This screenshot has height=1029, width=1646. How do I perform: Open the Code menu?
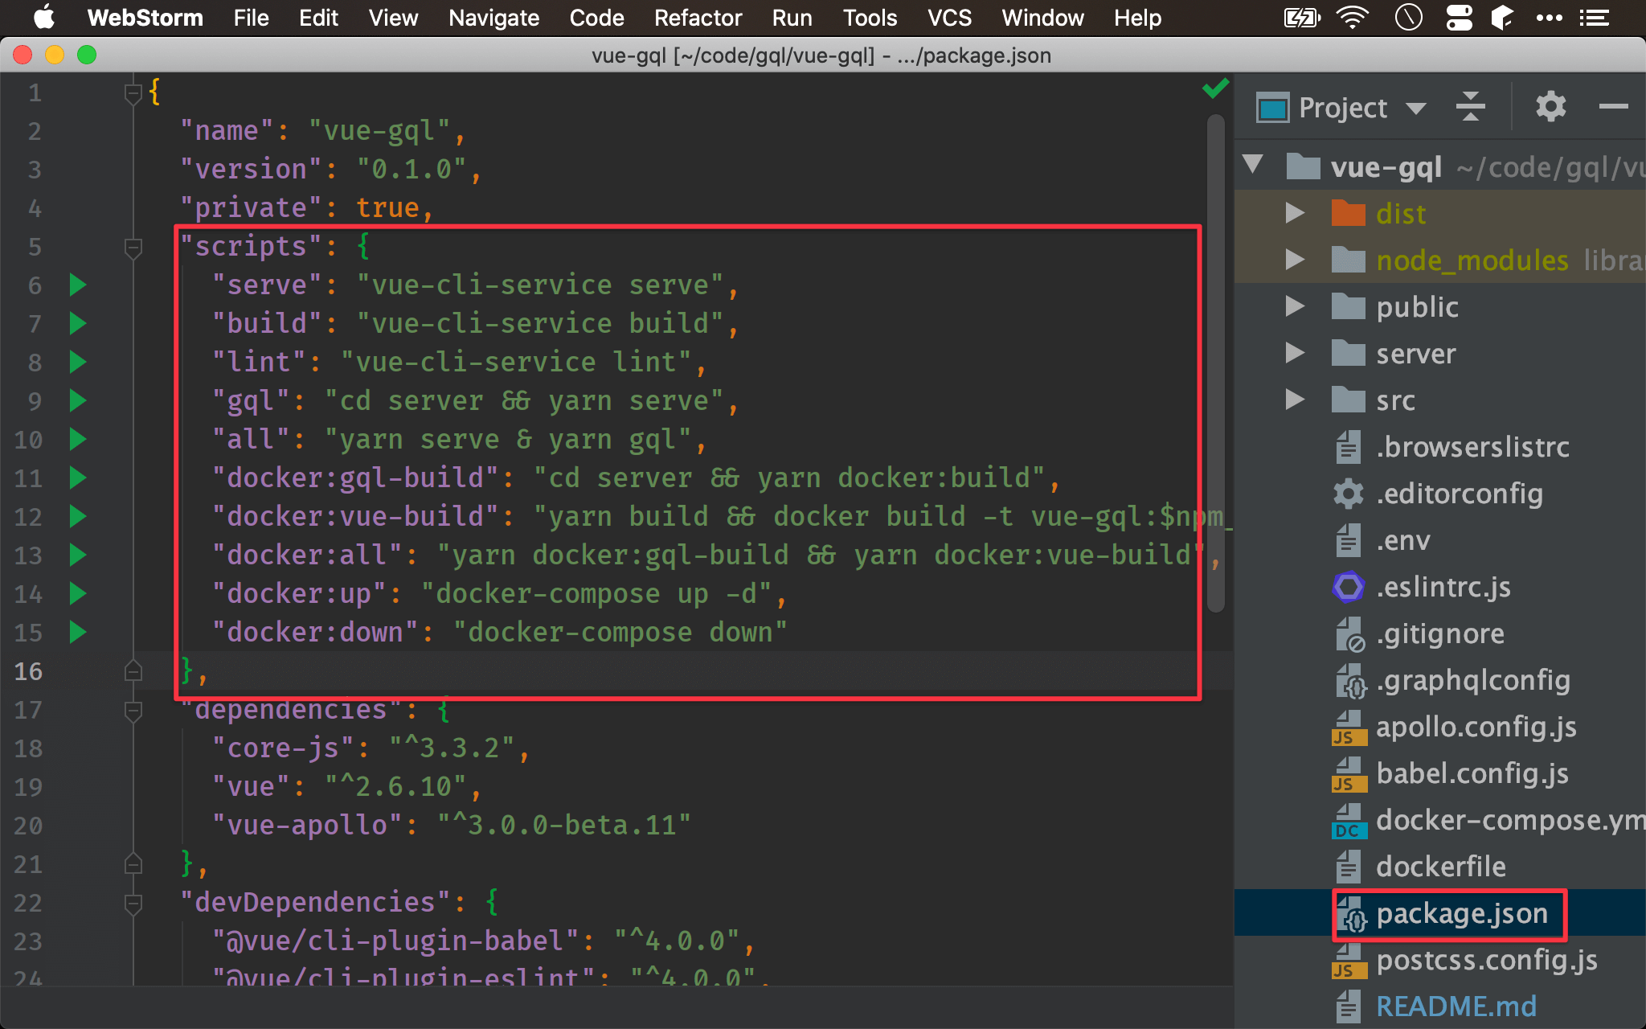596,18
